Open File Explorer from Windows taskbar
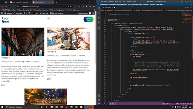The height and width of the screenshot is (109, 193). (x=52, y=107)
